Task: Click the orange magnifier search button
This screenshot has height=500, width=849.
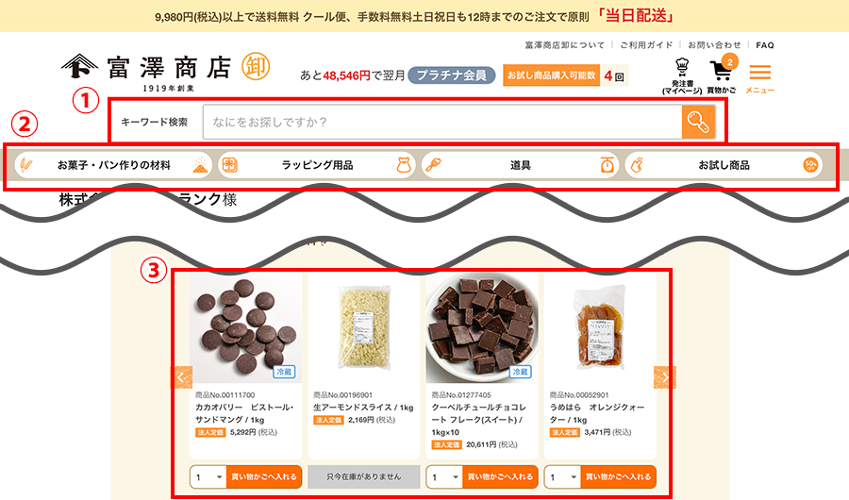Action: click(698, 122)
